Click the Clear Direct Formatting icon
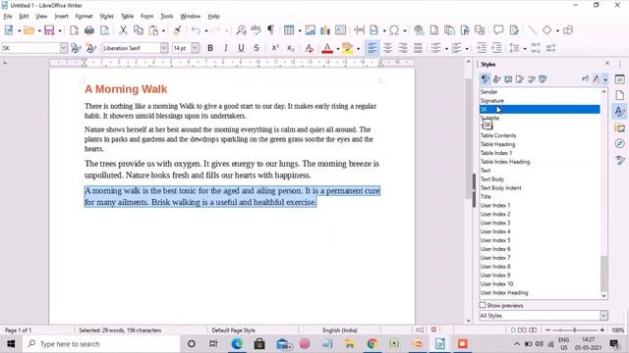Screen dimensions: 629x353 pyautogui.click(x=309, y=48)
